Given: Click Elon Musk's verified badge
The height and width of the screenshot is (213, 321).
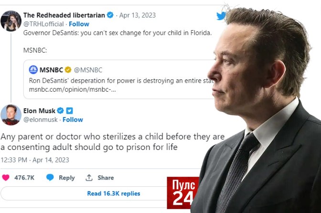Looking at the screenshot, I should (x=60, y=110).
